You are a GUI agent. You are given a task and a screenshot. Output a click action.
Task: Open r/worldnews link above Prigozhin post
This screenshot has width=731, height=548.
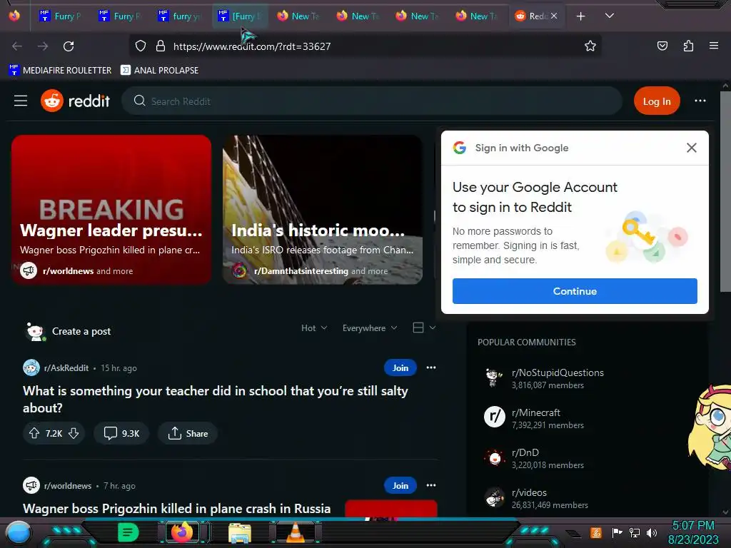coord(68,485)
